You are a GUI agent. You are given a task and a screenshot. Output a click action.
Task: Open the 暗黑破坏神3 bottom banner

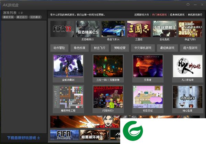pos(94,135)
